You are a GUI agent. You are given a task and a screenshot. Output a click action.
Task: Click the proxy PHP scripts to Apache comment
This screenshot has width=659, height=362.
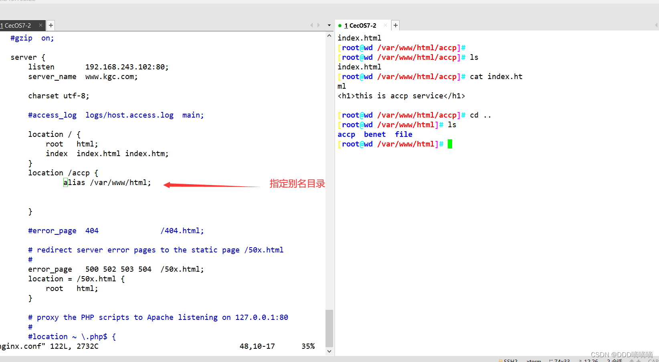coord(158,317)
